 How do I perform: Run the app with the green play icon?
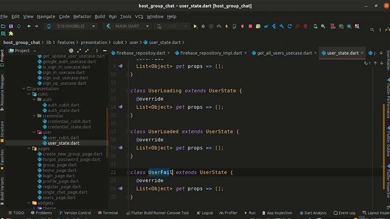tap(195, 26)
